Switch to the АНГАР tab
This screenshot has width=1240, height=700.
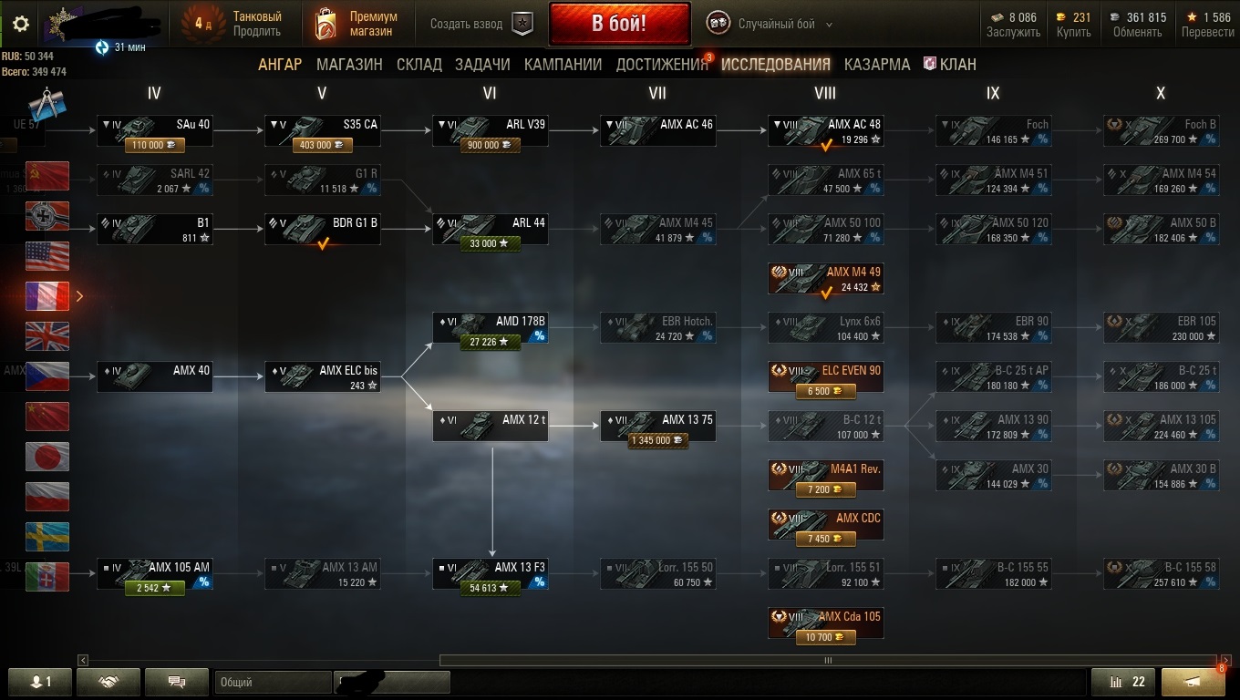[280, 64]
